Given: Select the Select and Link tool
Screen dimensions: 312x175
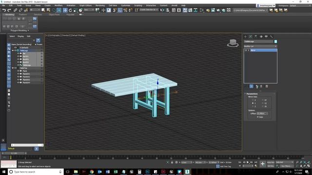Looking at the screenshot, I should [15, 10].
